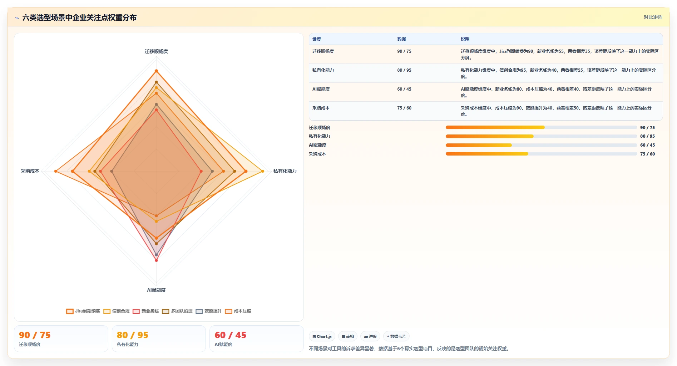677x366 pixels.
Task: Click the 75 / 60 value in table
Action: [404, 108]
